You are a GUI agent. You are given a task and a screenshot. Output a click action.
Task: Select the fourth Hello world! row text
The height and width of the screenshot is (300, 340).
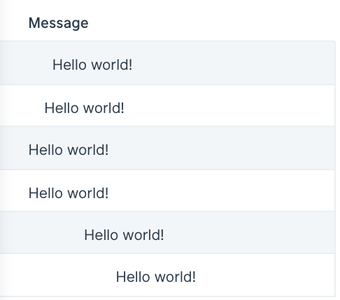coord(69,193)
